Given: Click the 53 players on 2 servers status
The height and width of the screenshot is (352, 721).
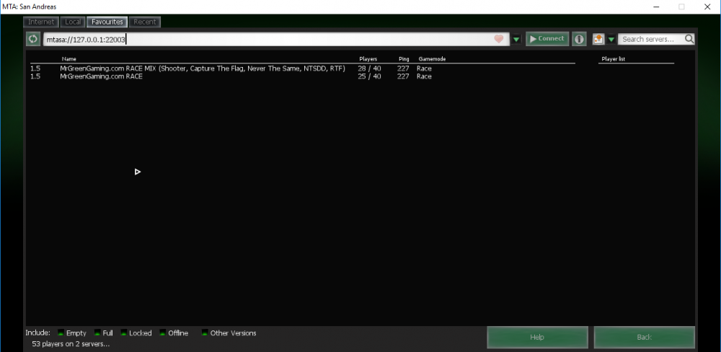Looking at the screenshot, I should [71, 344].
